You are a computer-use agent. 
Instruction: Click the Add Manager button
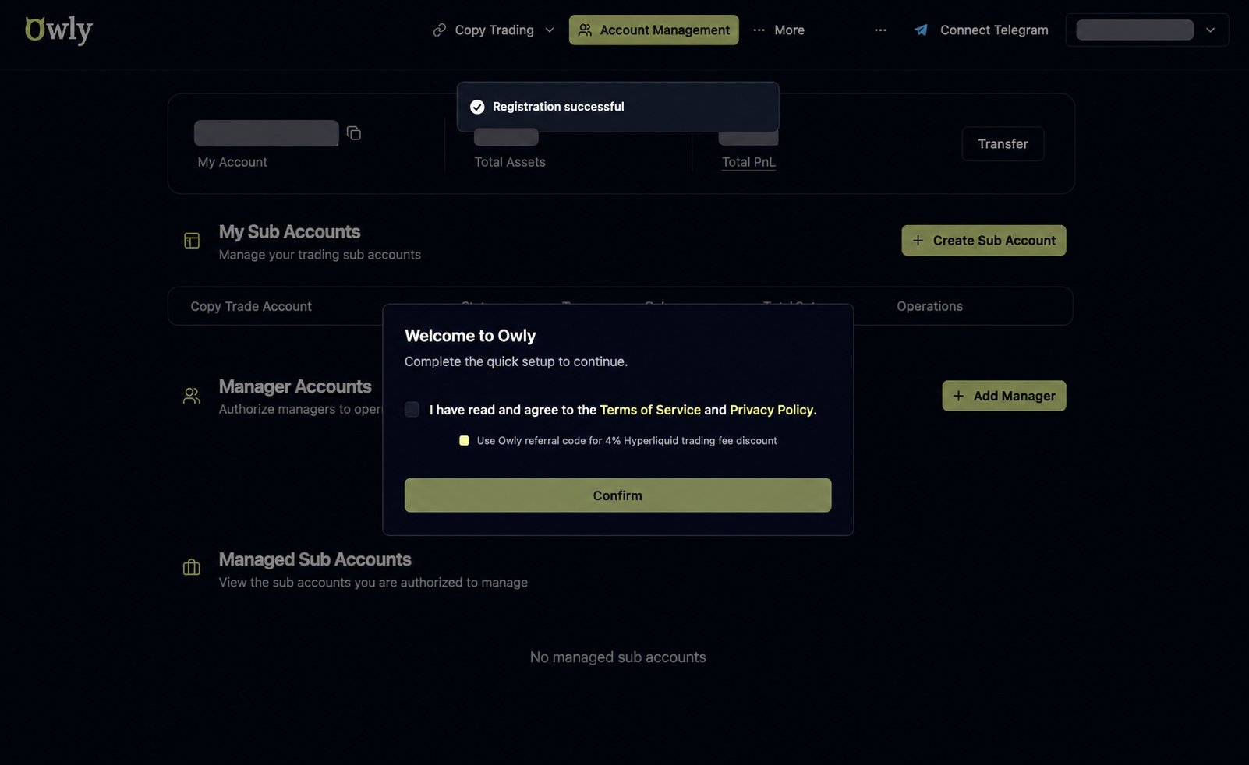(1004, 396)
